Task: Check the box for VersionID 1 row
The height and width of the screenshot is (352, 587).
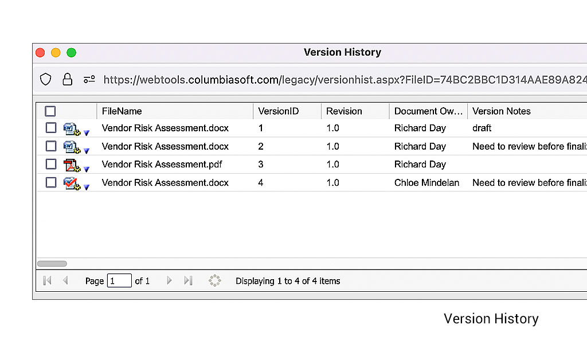Action: click(x=51, y=128)
